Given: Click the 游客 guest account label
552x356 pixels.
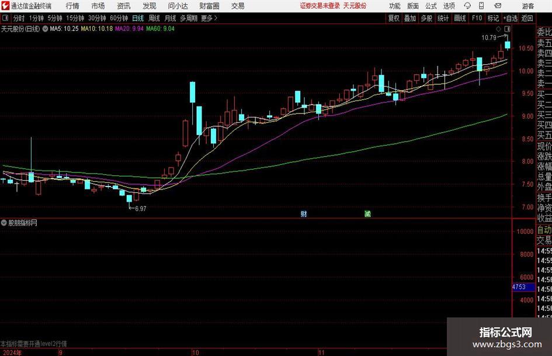Looking at the screenshot, I should coord(527,6).
